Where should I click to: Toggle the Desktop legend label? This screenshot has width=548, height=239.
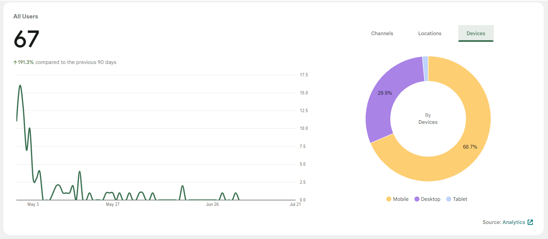(430, 199)
